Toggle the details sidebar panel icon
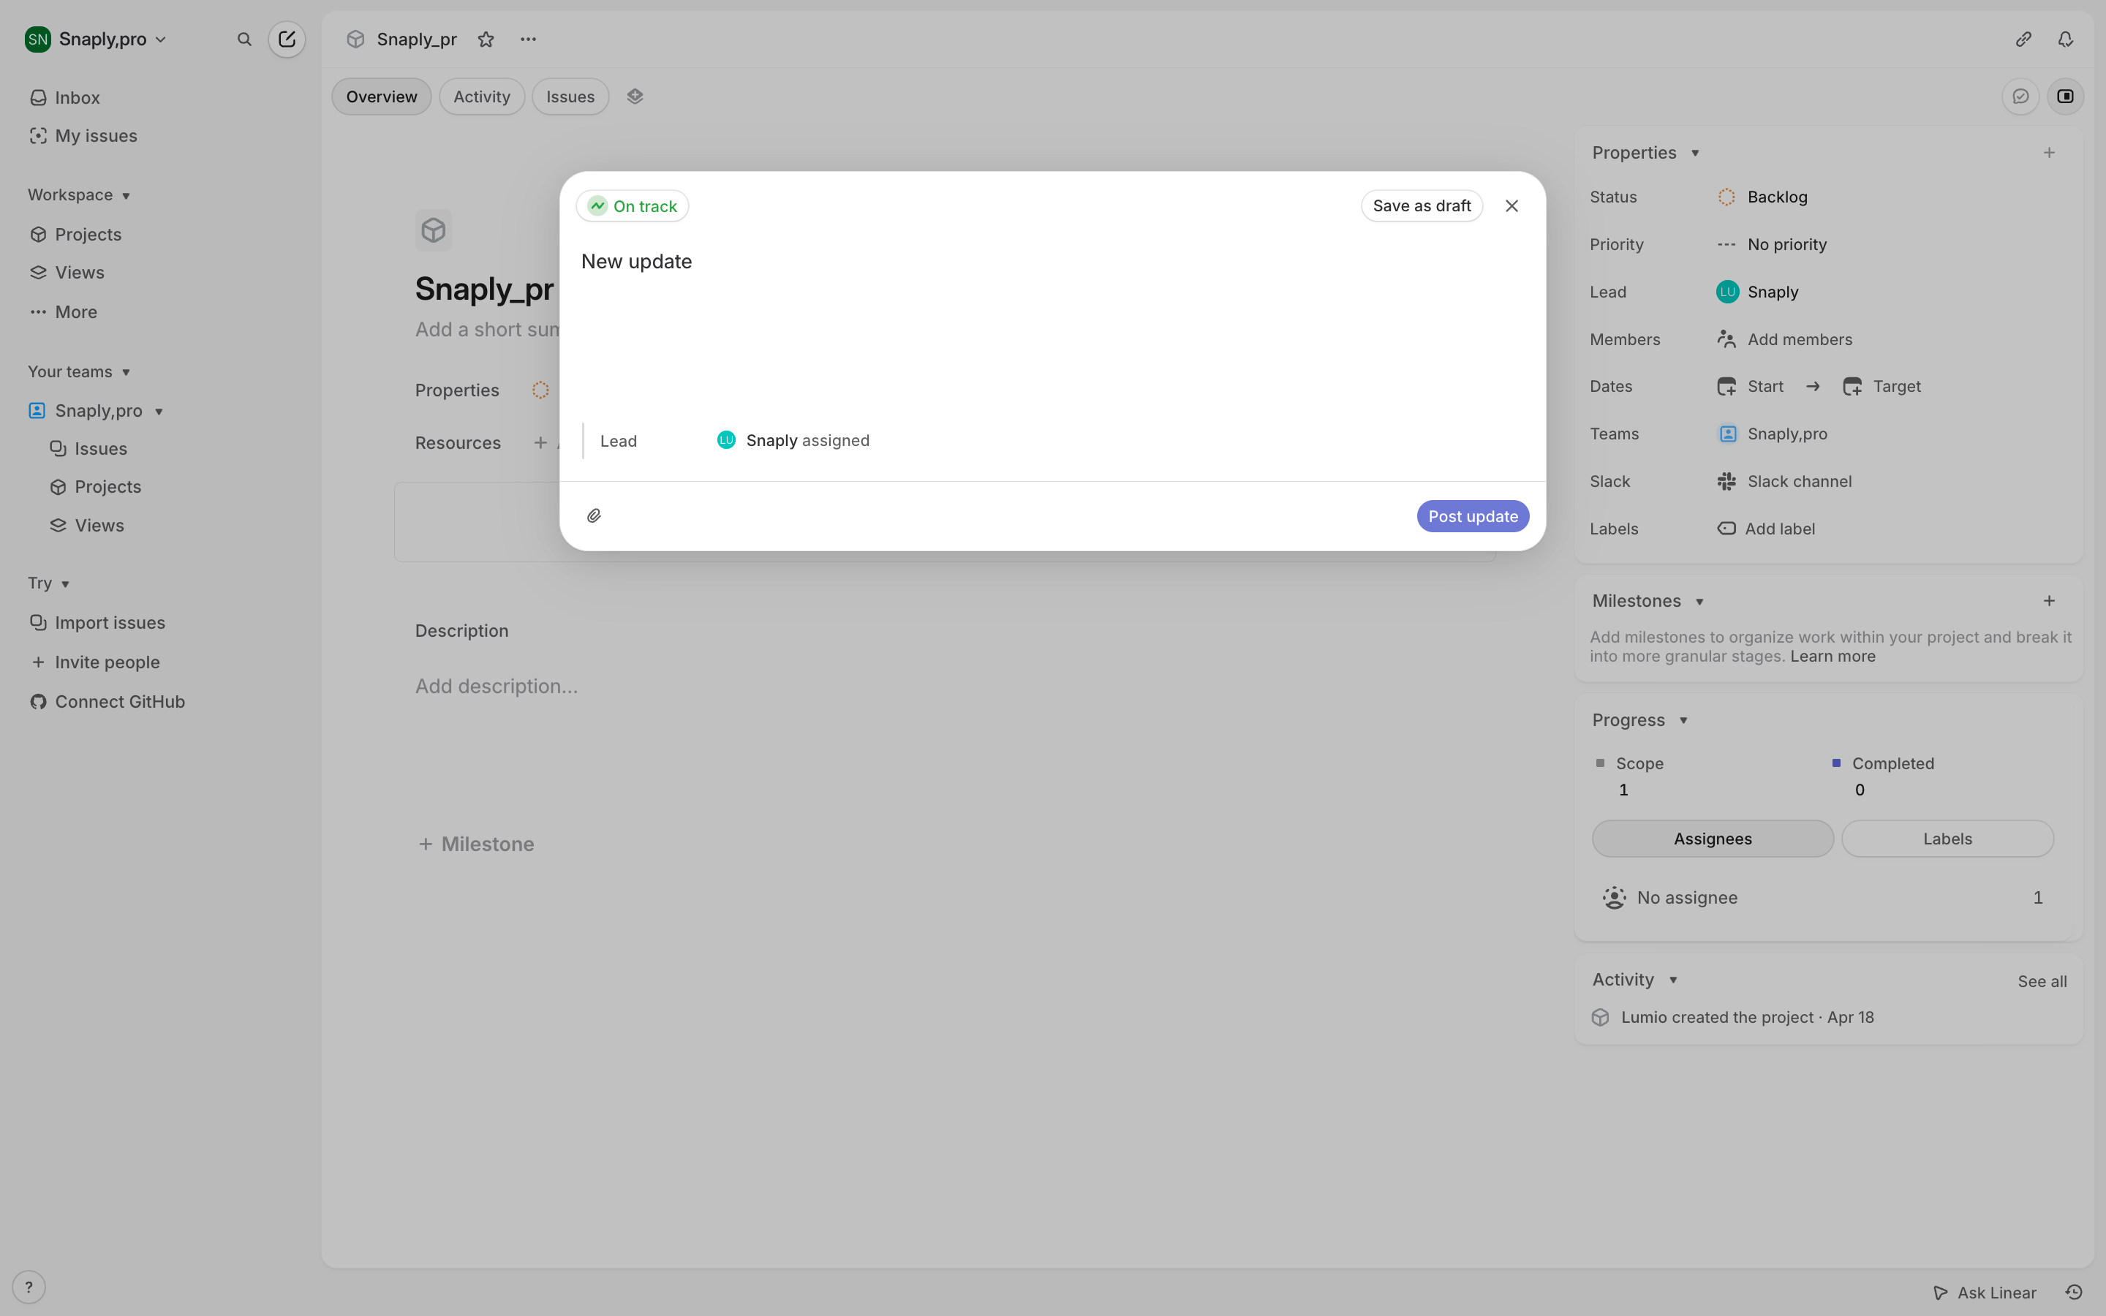This screenshot has height=1316, width=2106. pyautogui.click(x=2065, y=97)
